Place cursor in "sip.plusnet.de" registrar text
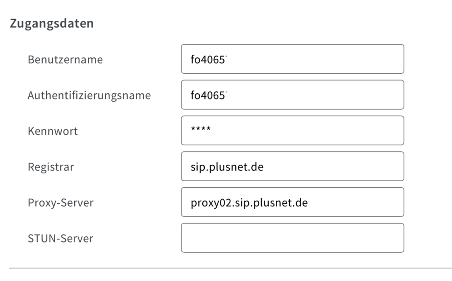 tap(227, 167)
